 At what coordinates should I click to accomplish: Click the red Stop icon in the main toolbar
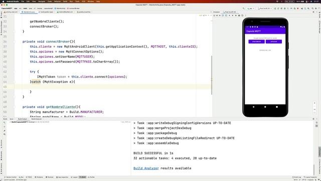(x=298, y=9)
